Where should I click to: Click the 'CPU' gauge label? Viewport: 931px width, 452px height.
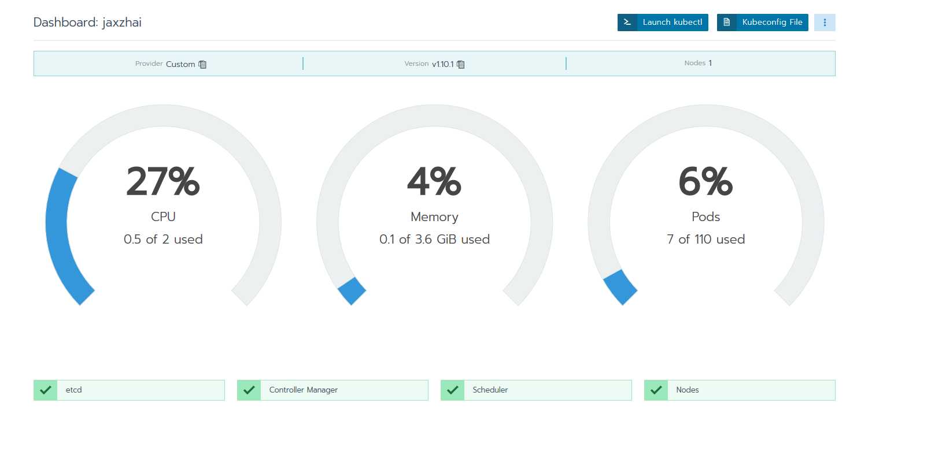(x=163, y=216)
